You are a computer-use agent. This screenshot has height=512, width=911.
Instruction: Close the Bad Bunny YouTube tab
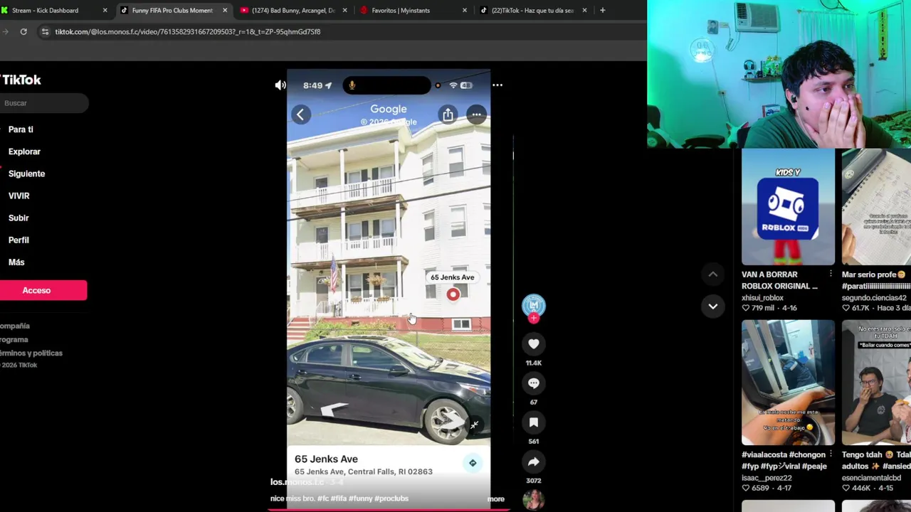[345, 10]
